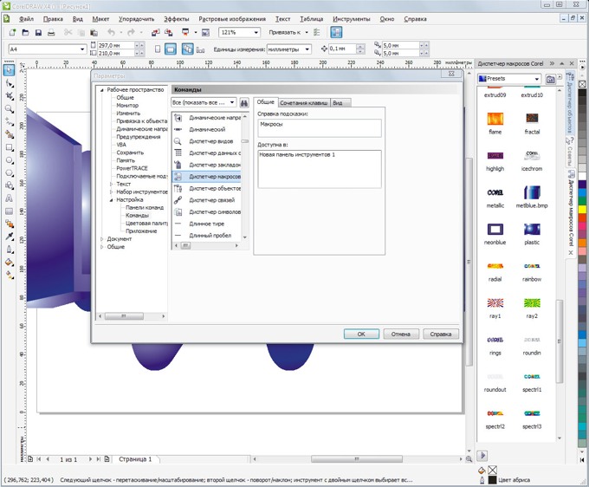The image size is (589, 487).
Task: Click the Zoom tool in the toolbox
Action: tap(9, 109)
